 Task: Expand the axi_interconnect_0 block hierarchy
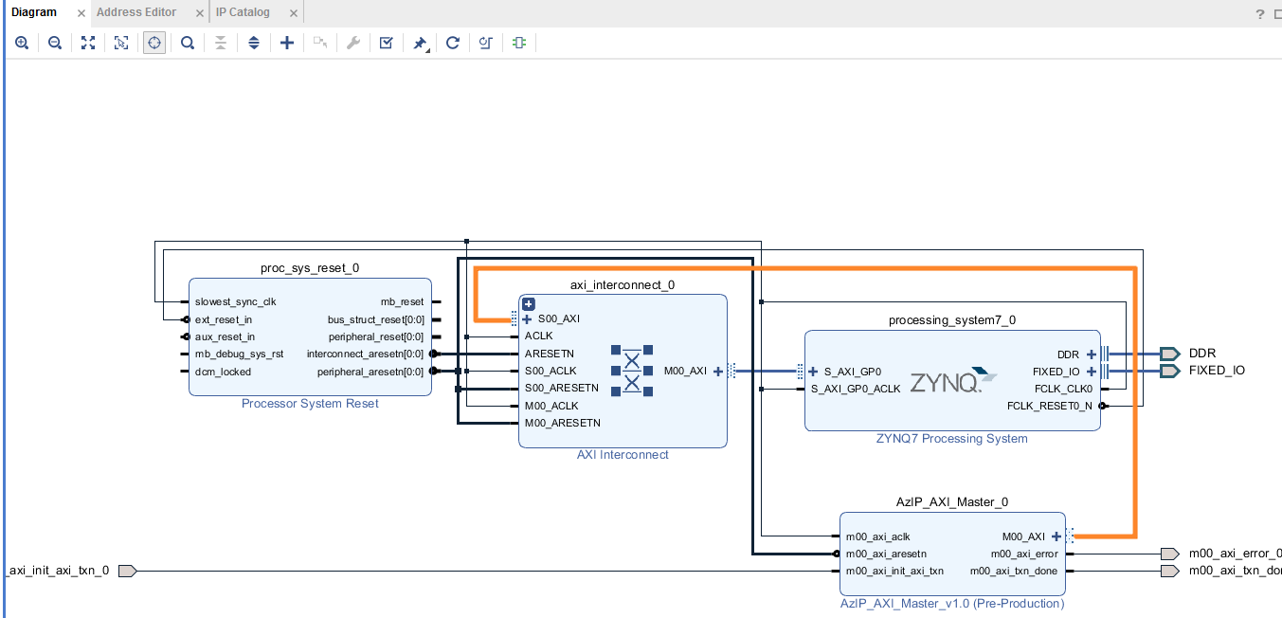tap(529, 304)
